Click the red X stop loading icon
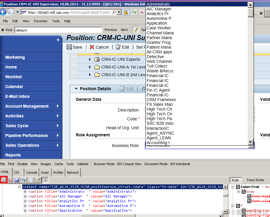The height and width of the screenshot is (217, 270). (142, 12)
